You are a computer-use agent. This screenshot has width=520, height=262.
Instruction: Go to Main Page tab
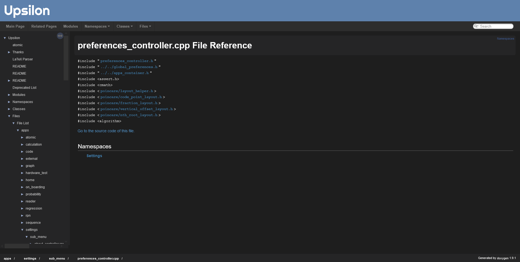point(15,26)
